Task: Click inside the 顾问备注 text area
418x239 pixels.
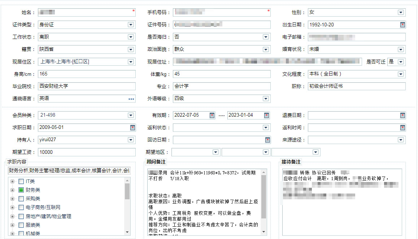Action: coord(204,202)
